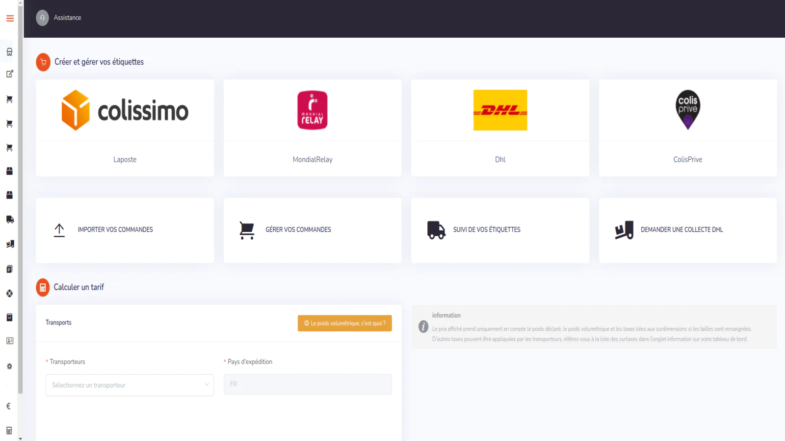Open the Assistance link in the header
This screenshot has width=785, height=441.
pos(67,18)
